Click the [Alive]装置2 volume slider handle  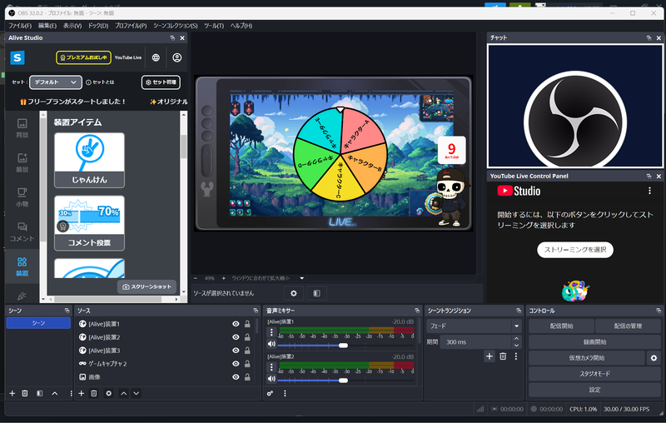343,380
